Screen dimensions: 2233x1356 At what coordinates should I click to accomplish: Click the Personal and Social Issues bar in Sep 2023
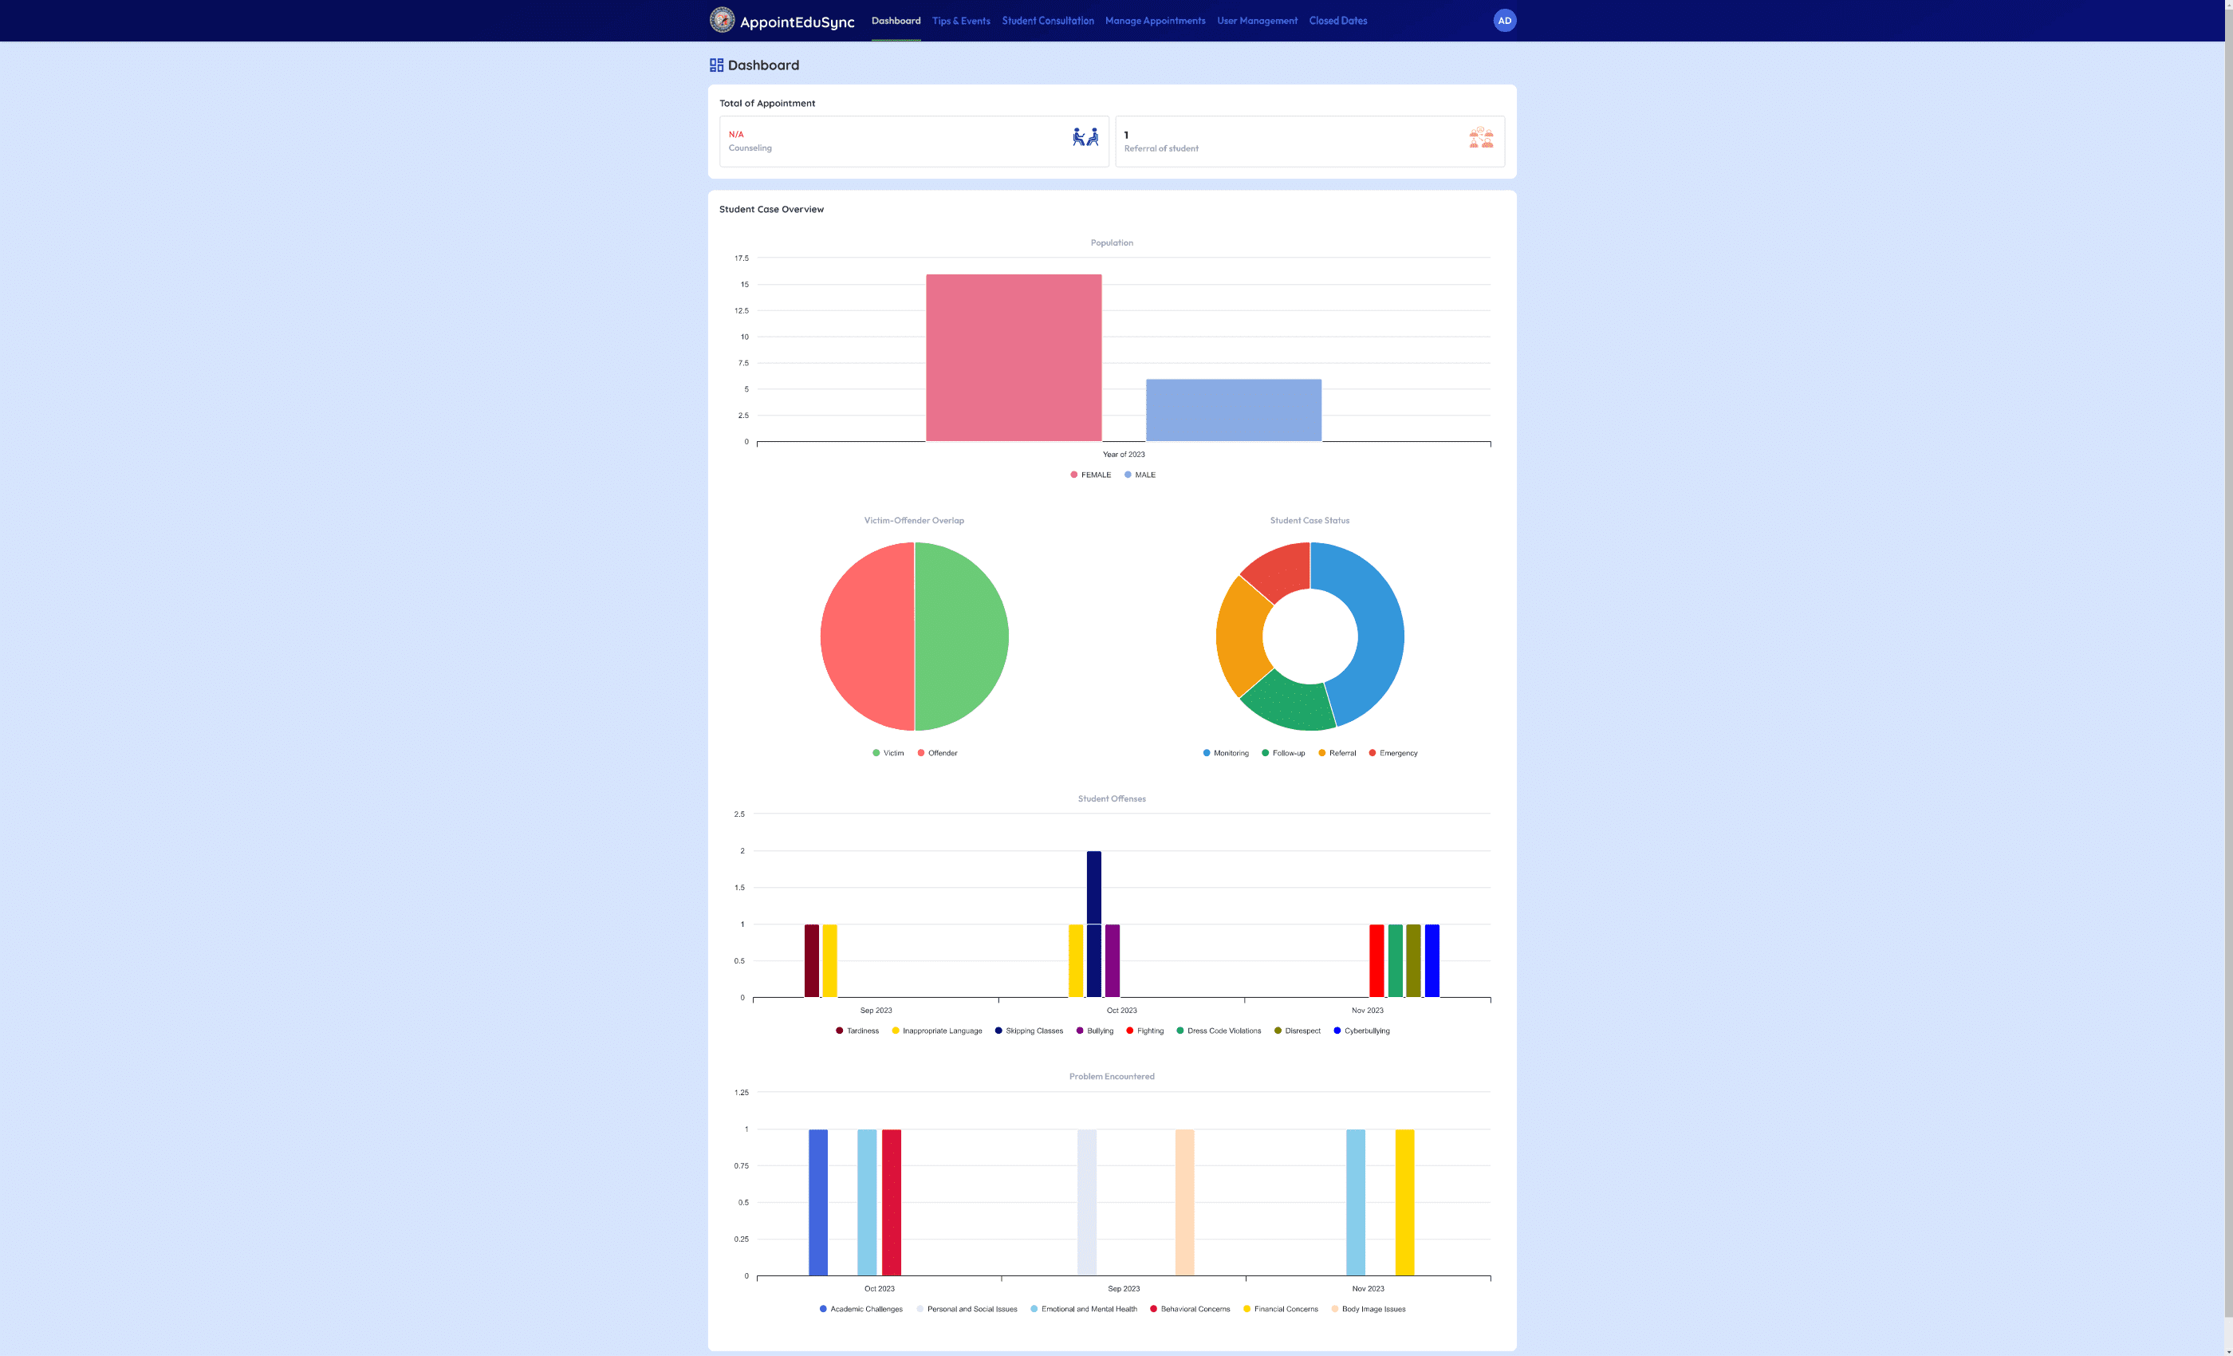pyautogui.click(x=1086, y=1202)
